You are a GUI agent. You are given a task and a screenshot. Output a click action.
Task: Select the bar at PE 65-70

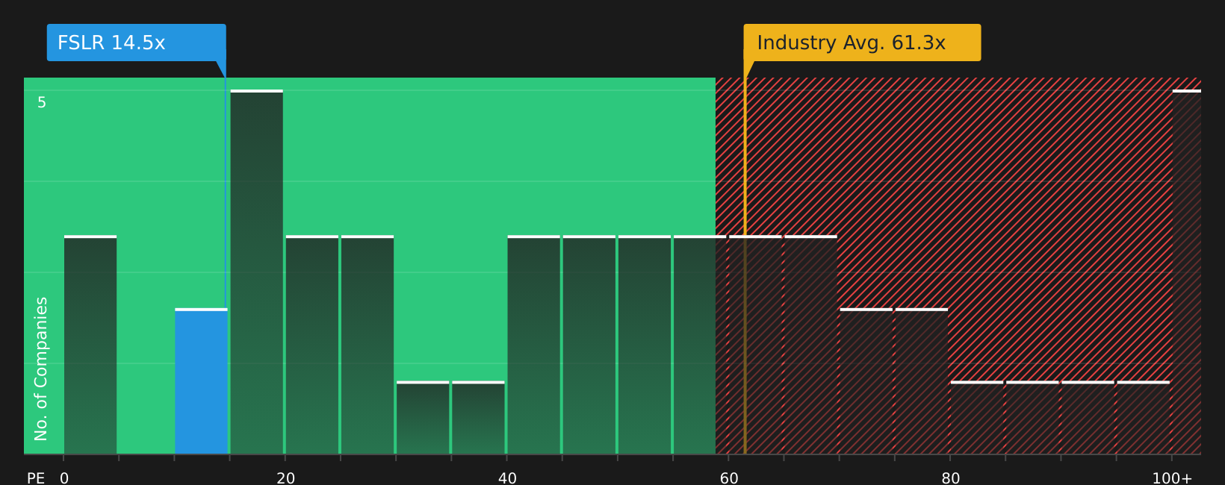[x=811, y=345]
